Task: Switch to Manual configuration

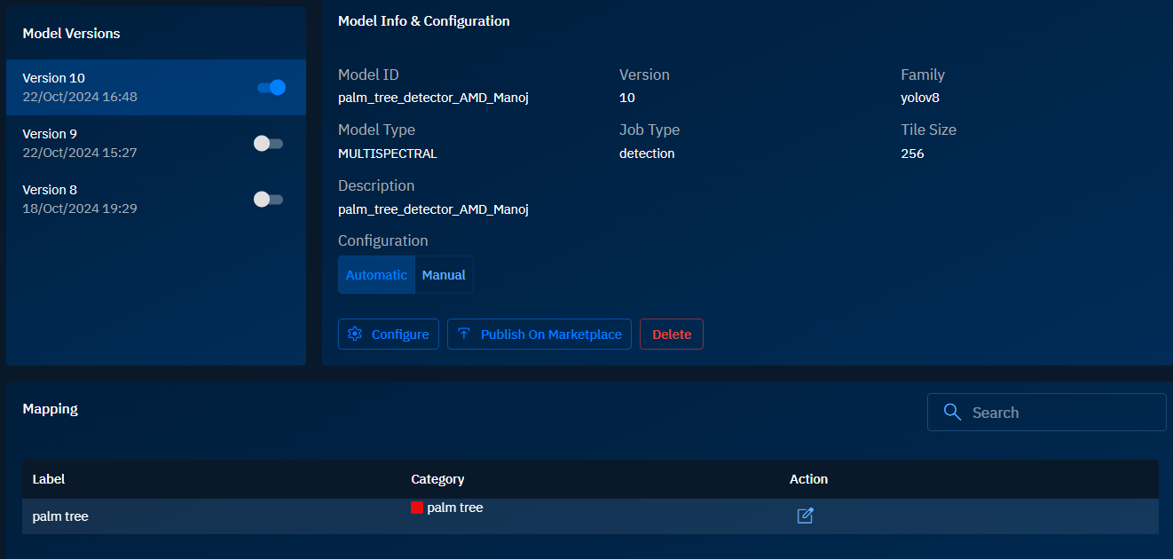Action: [444, 275]
